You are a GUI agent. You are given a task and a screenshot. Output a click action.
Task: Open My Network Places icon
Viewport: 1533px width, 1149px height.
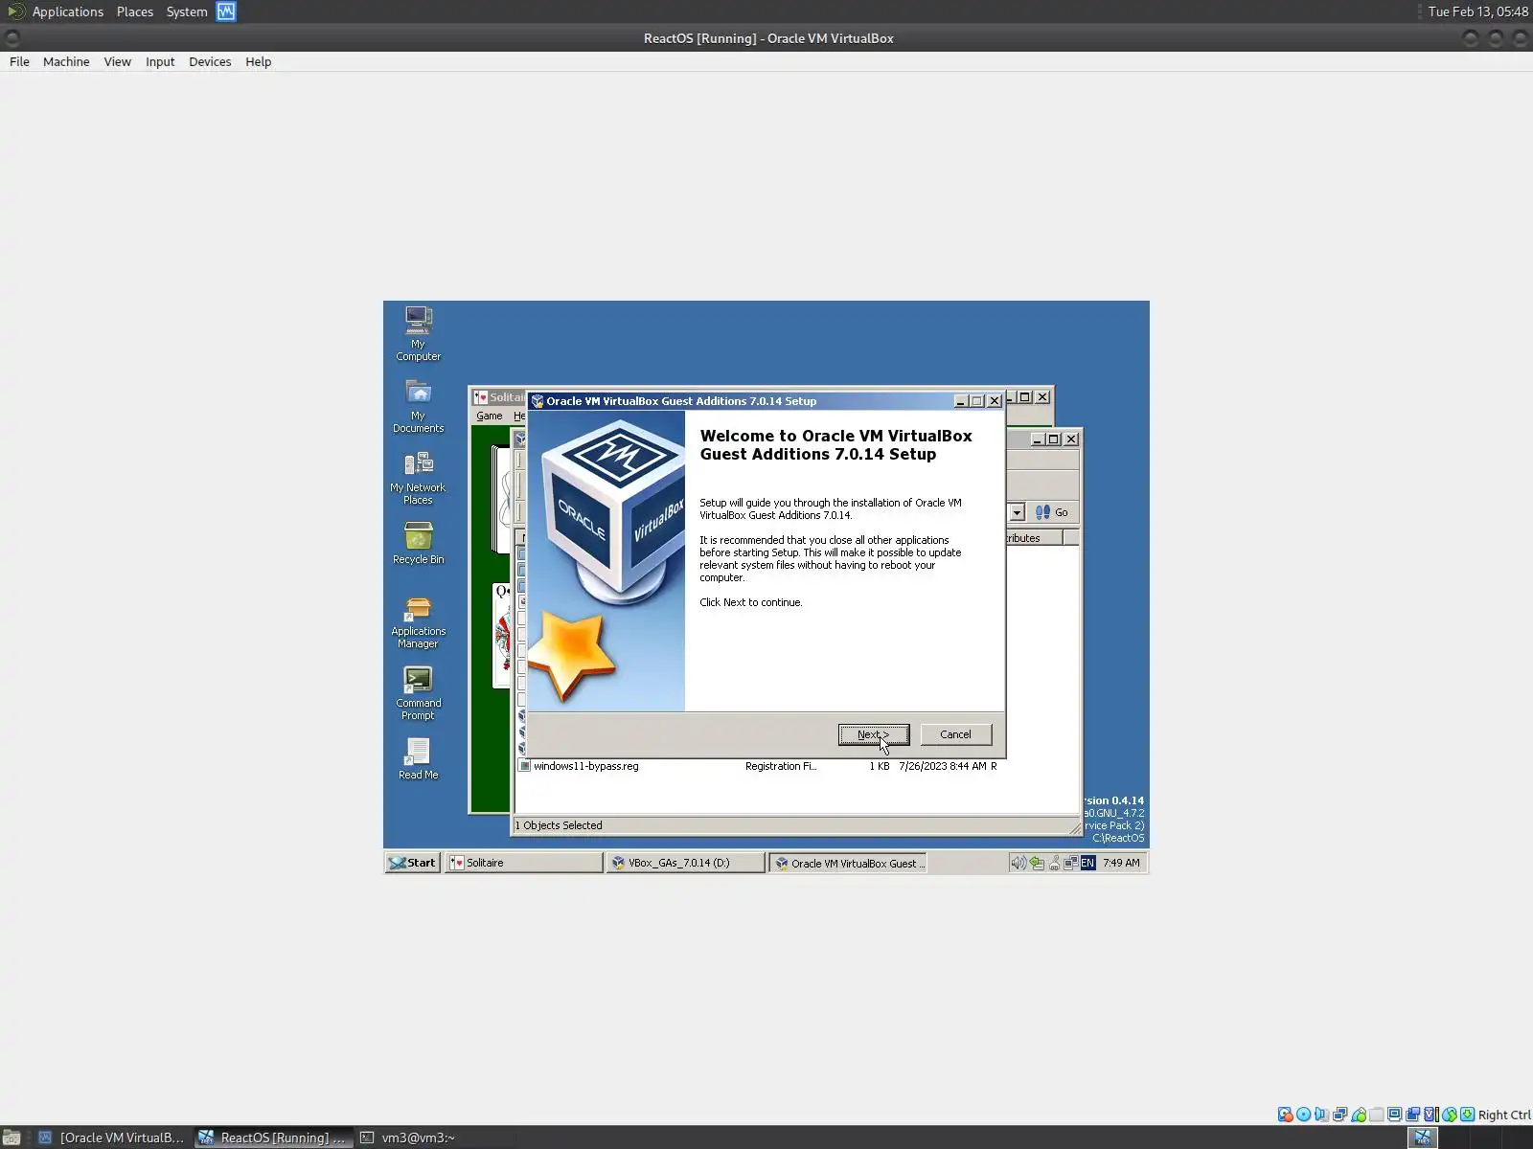point(418,478)
